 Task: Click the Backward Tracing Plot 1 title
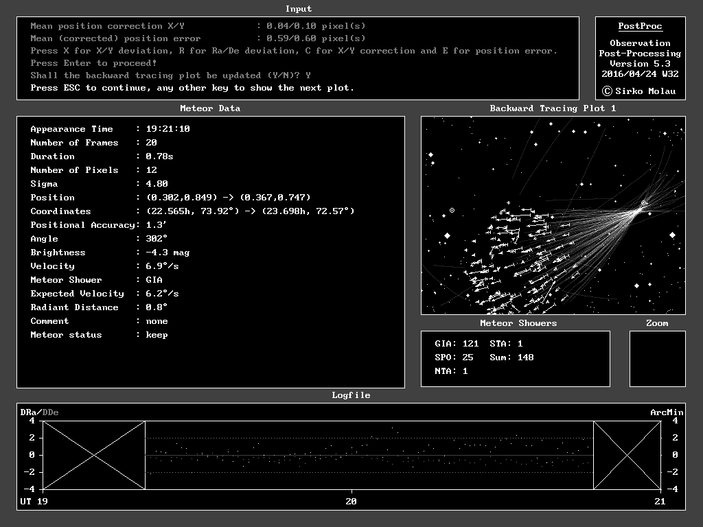coord(553,108)
